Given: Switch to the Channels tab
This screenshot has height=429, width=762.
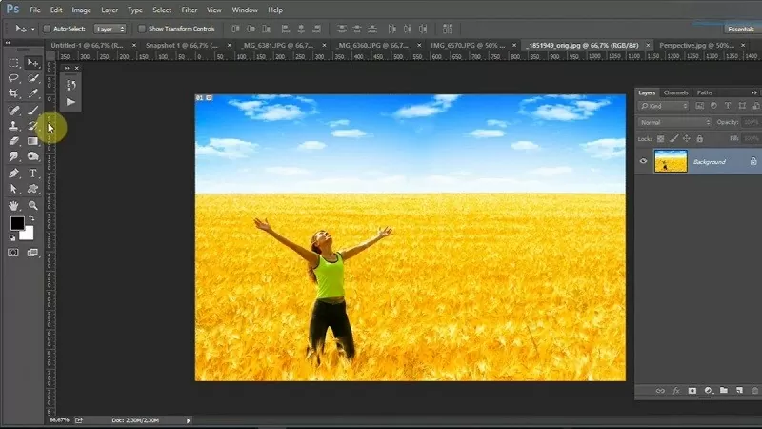Looking at the screenshot, I should 676,92.
